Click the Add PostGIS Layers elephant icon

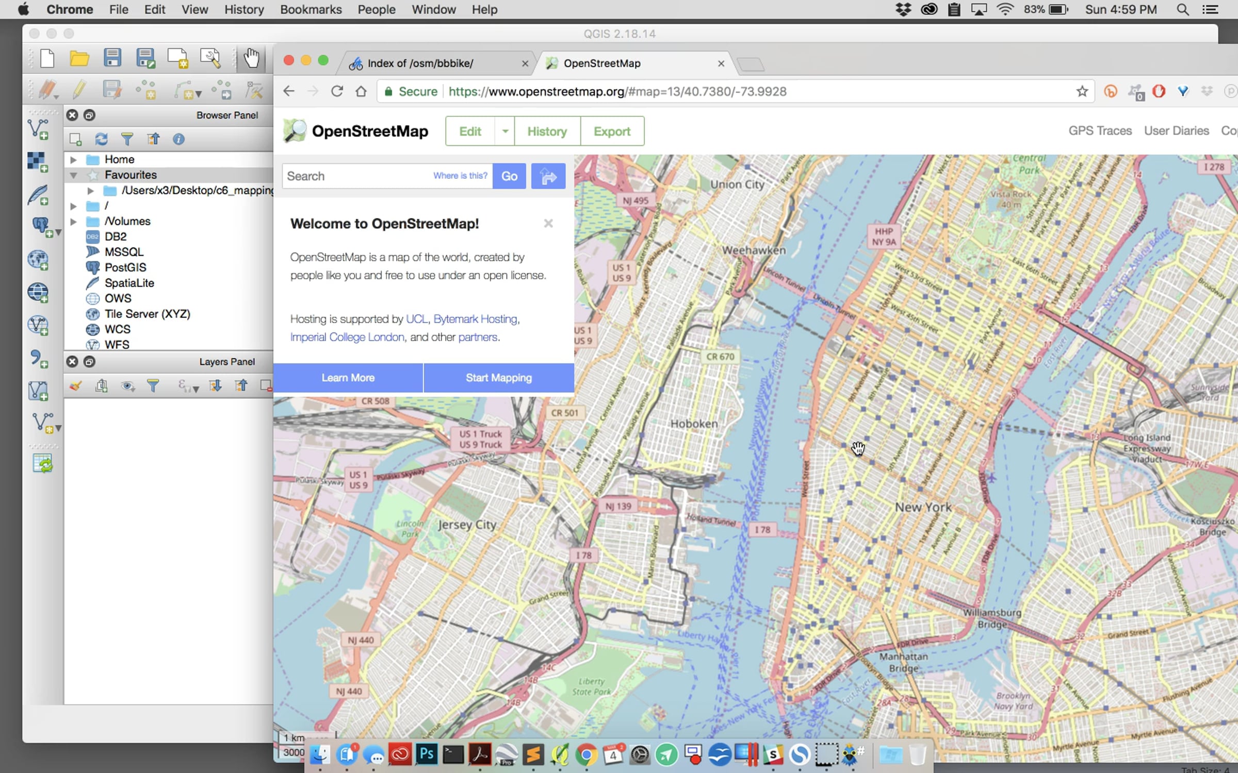click(x=41, y=227)
